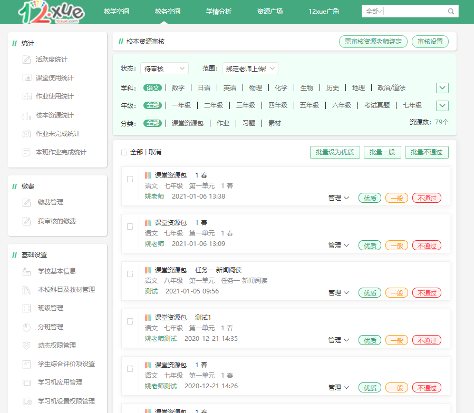Toggle the 全部 select-all checkbox

(x=124, y=153)
